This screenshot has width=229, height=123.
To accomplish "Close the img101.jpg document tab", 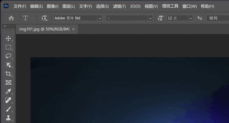I will (x=73, y=29).
